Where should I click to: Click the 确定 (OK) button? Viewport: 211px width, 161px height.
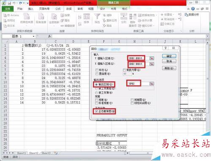[x=169, y=56]
